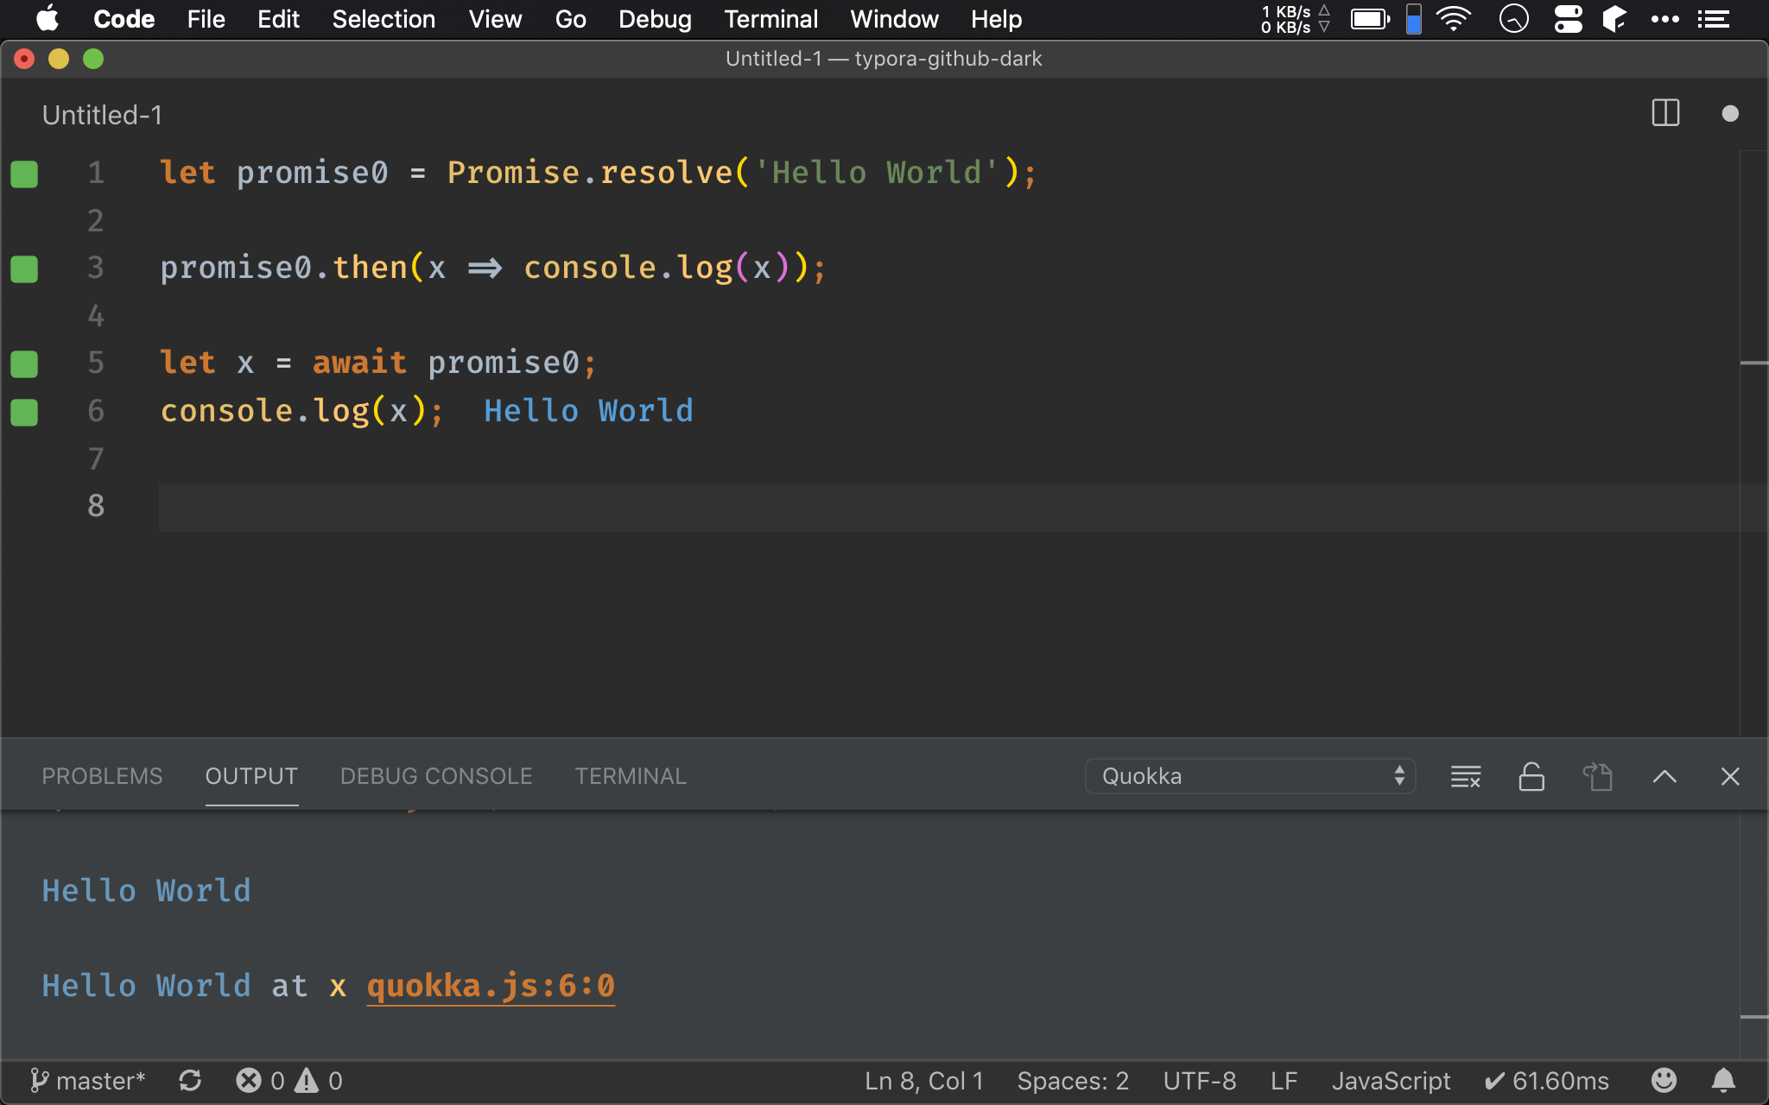
Task: Switch to the PROBLEMS tab
Action: click(x=102, y=776)
